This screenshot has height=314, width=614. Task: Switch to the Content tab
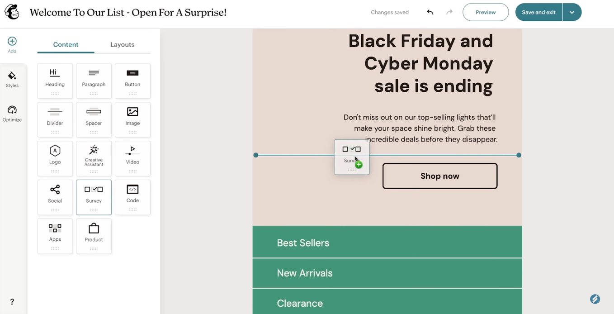(x=66, y=44)
